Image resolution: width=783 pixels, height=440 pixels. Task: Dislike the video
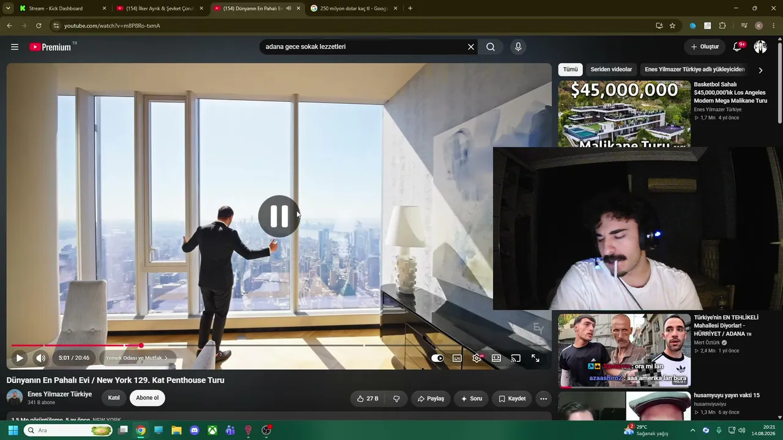(396, 398)
